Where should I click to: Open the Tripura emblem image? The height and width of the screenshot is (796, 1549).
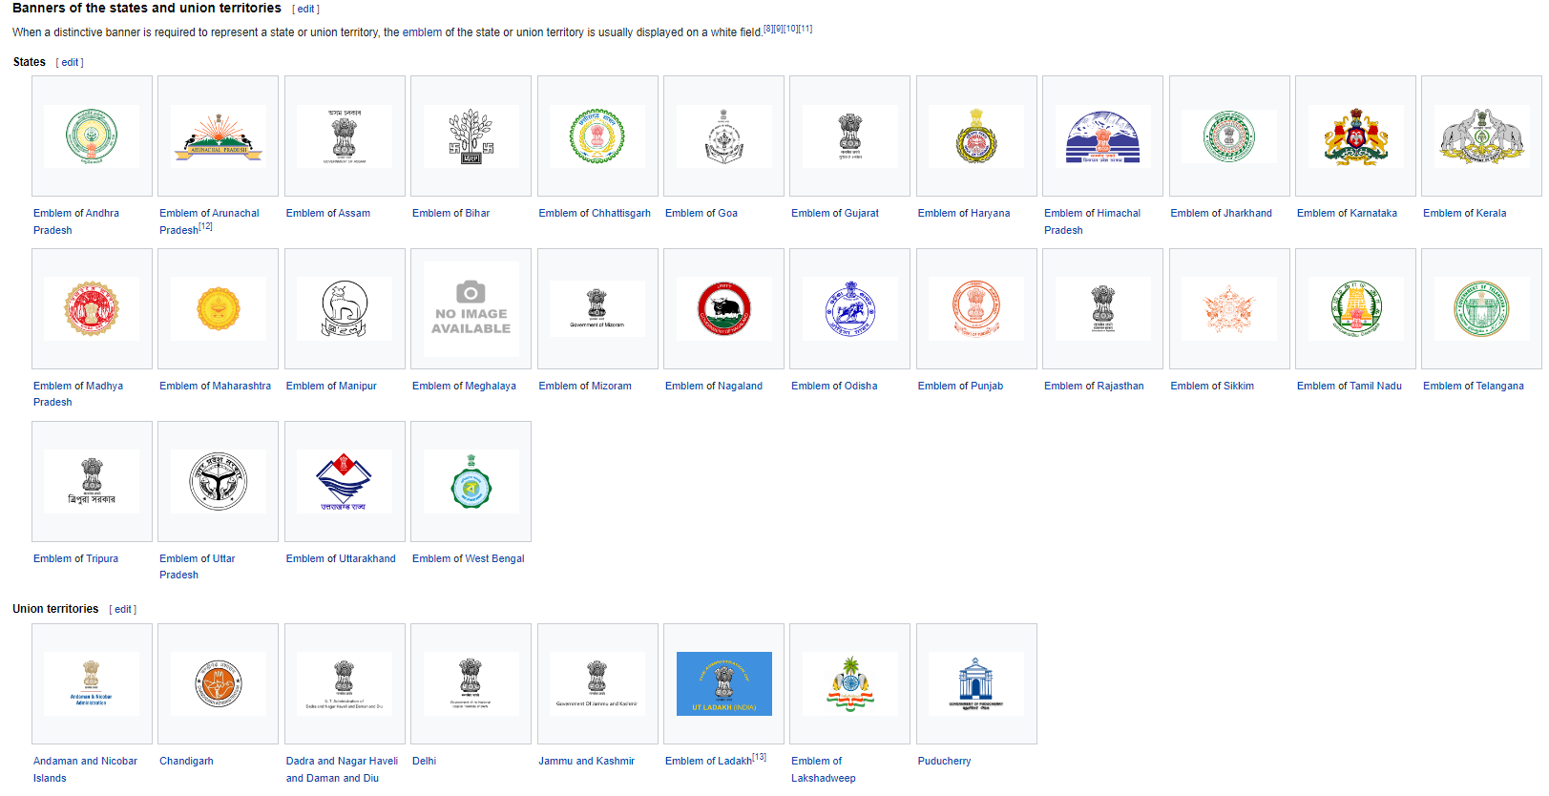click(92, 482)
